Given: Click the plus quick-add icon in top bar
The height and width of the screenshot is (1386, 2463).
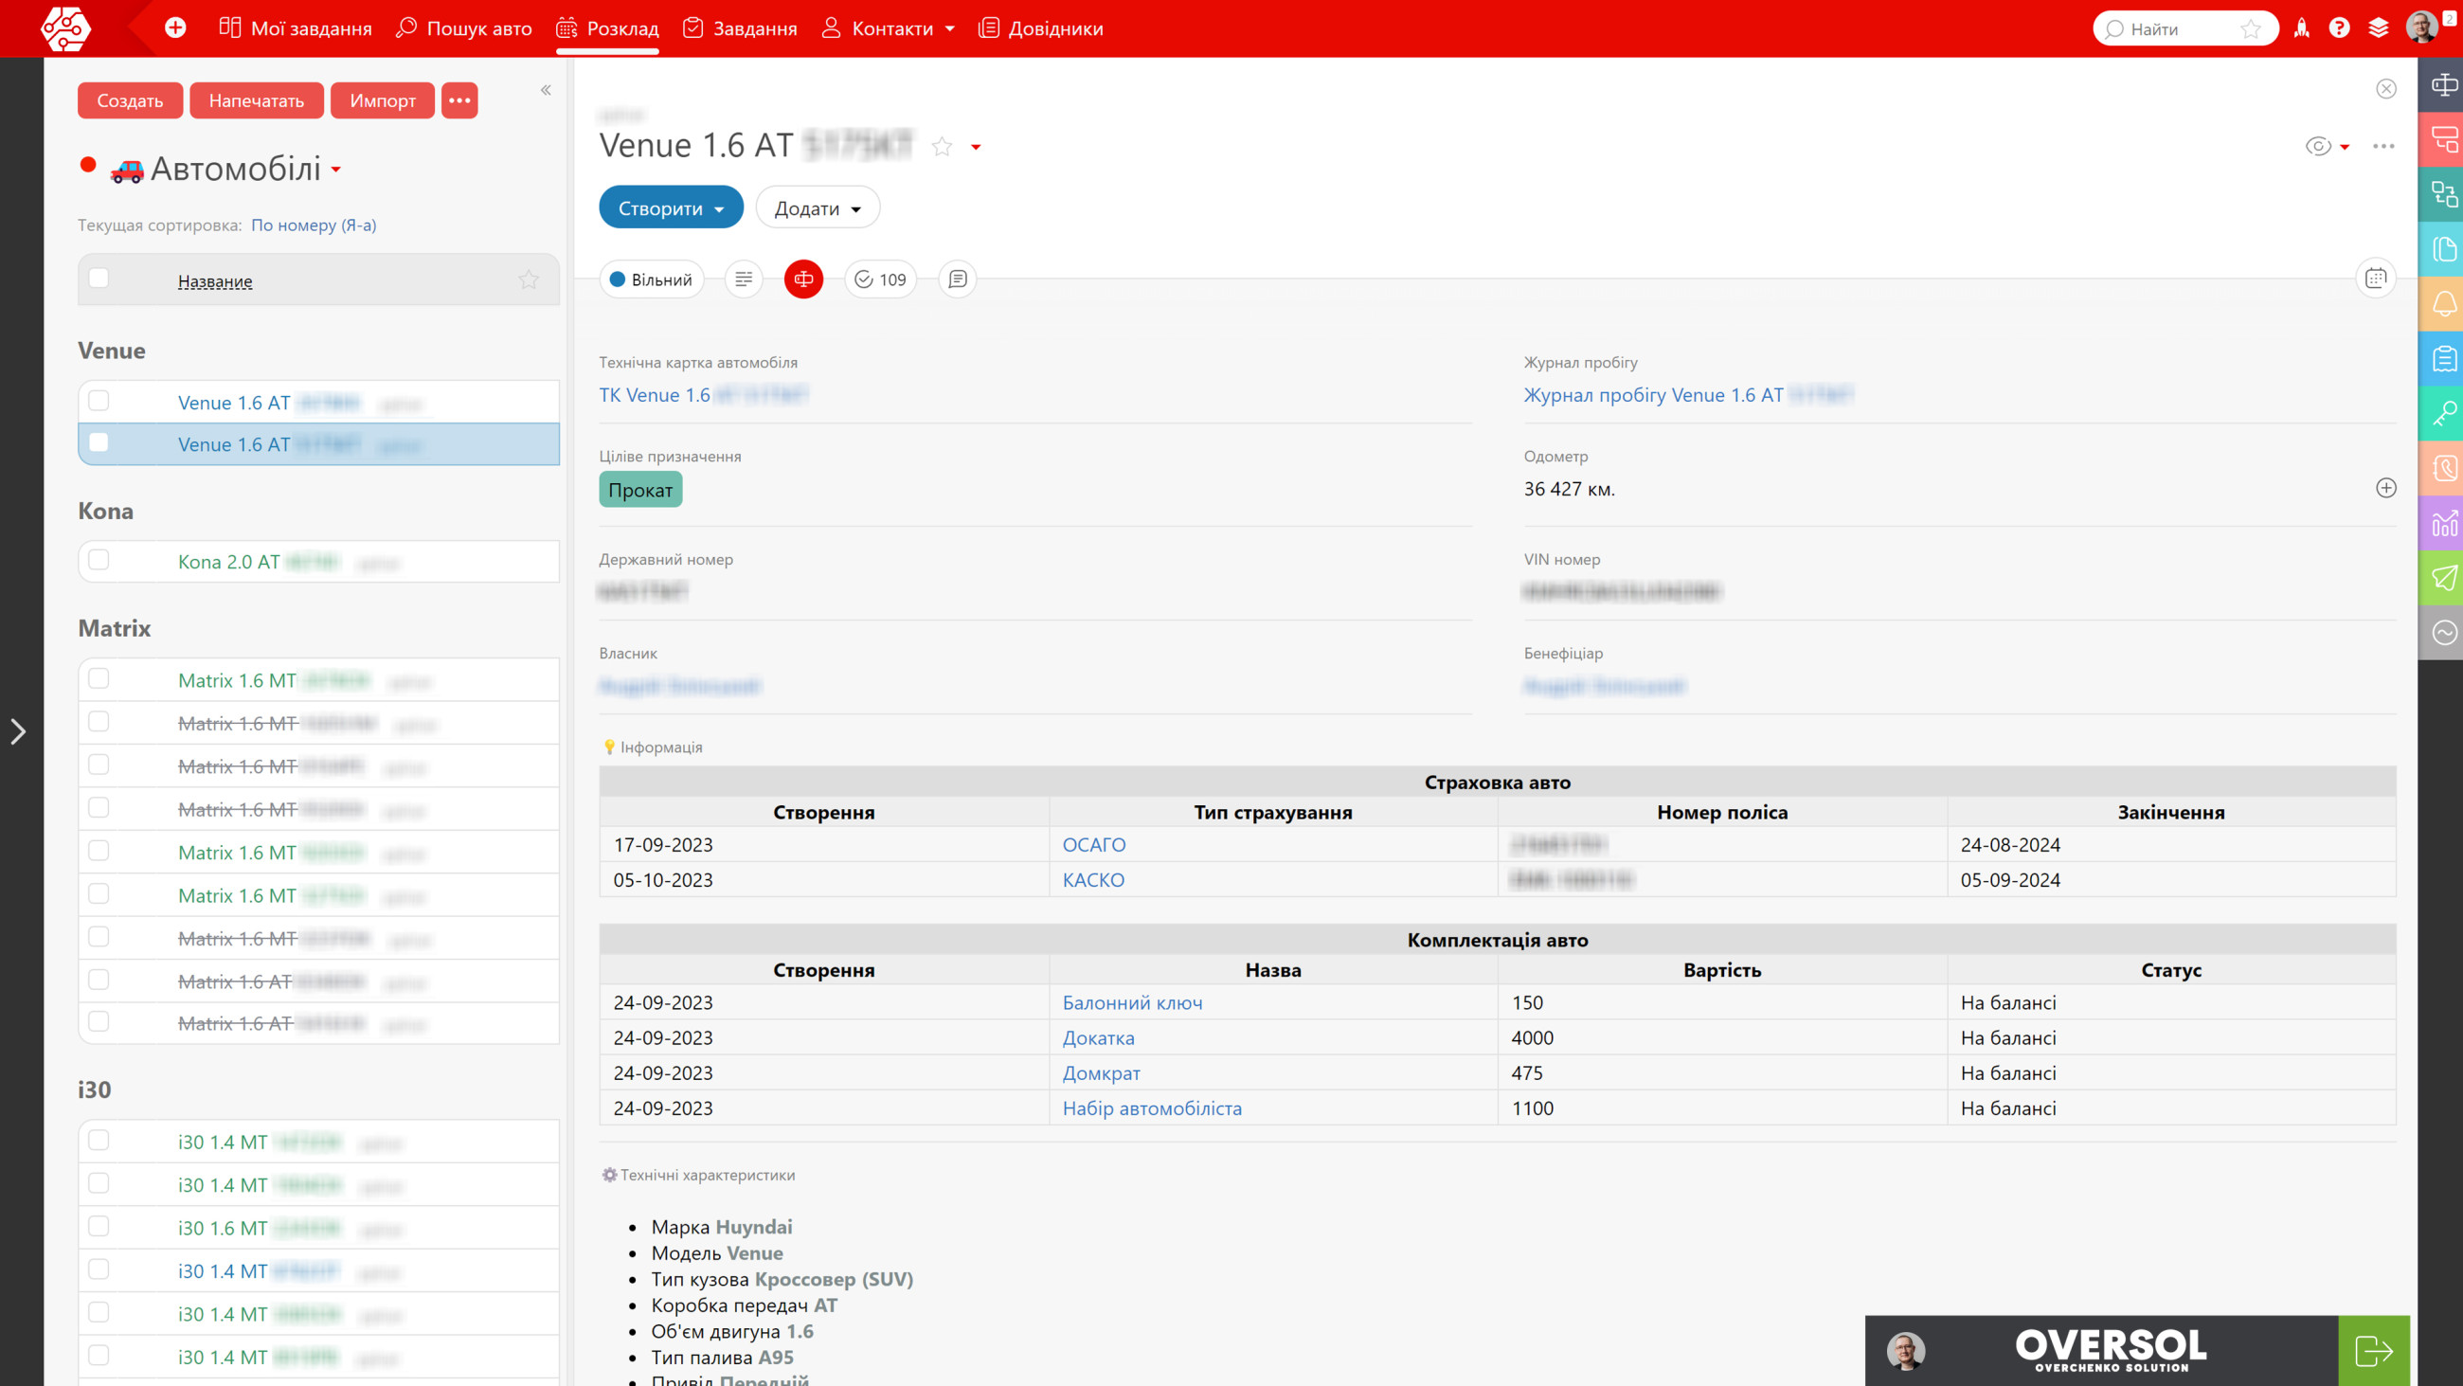Looking at the screenshot, I should [175, 27].
